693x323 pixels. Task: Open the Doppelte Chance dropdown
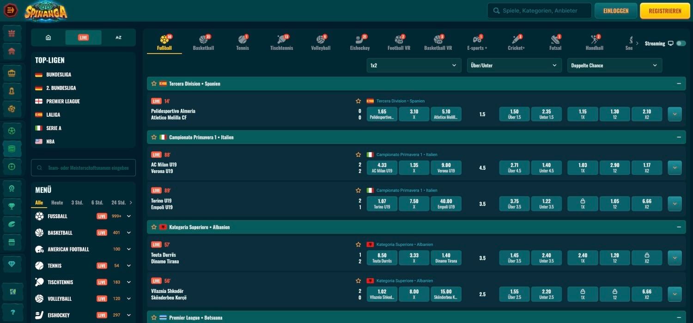614,66
